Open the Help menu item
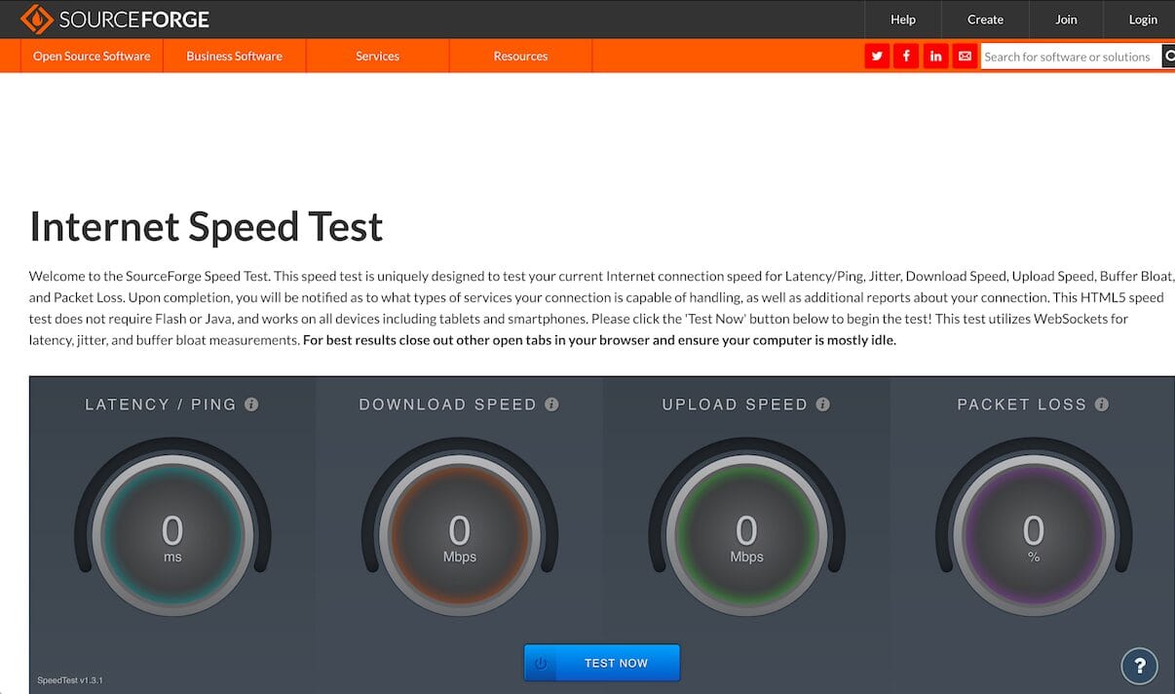1175x694 pixels. (x=903, y=19)
